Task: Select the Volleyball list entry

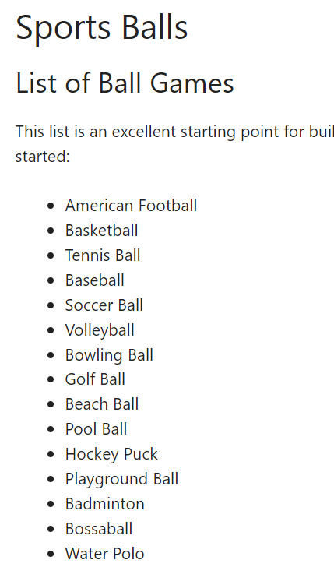Action: [100, 330]
